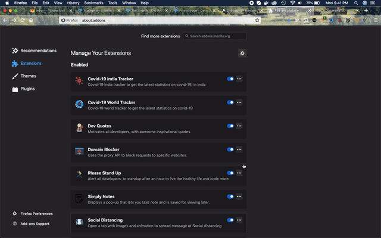Viewport: 381px width, 238px height.
Task: Click the Domain Blocker extension icon
Action: click(x=79, y=151)
